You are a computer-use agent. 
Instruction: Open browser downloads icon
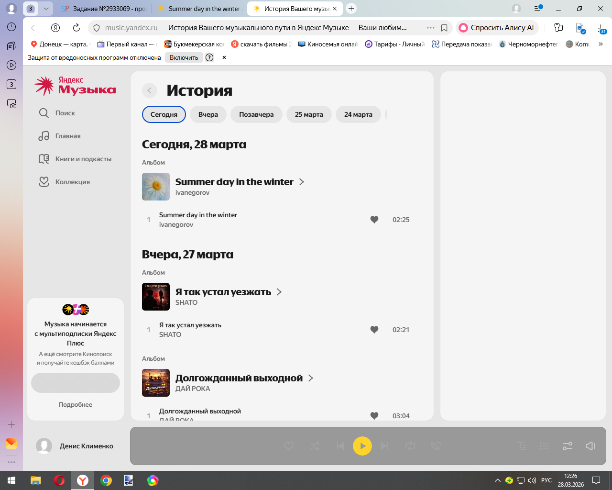tap(601, 28)
